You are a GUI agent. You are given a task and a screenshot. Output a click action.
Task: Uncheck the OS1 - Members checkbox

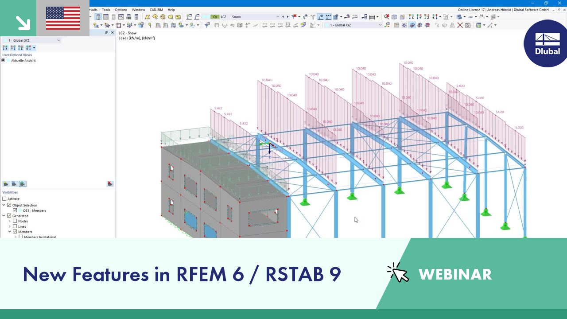(x=15, y=210)
